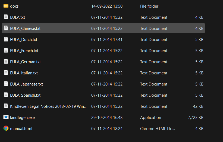Click the date 29-10-2014 16:48
Image resolution: width=223 pixels, height=142 pixels.
pyautogui.click(x=107, y=118)
